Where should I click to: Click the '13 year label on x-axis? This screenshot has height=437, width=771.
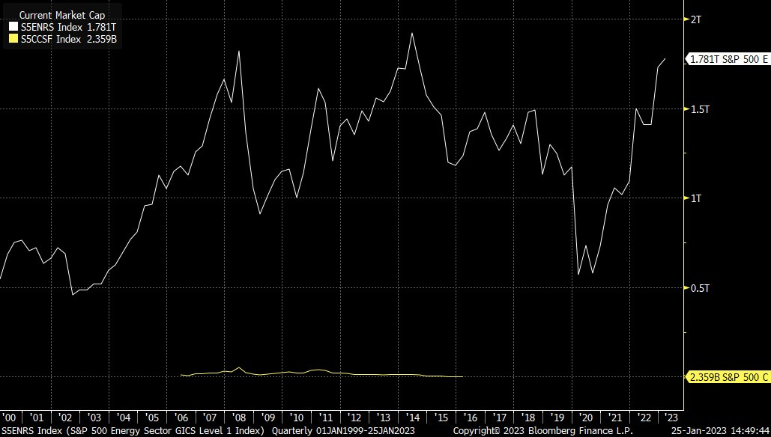click(x=384, y=418)
